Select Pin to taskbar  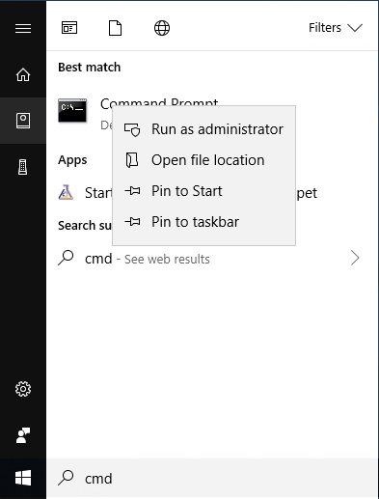click(203, 222)
